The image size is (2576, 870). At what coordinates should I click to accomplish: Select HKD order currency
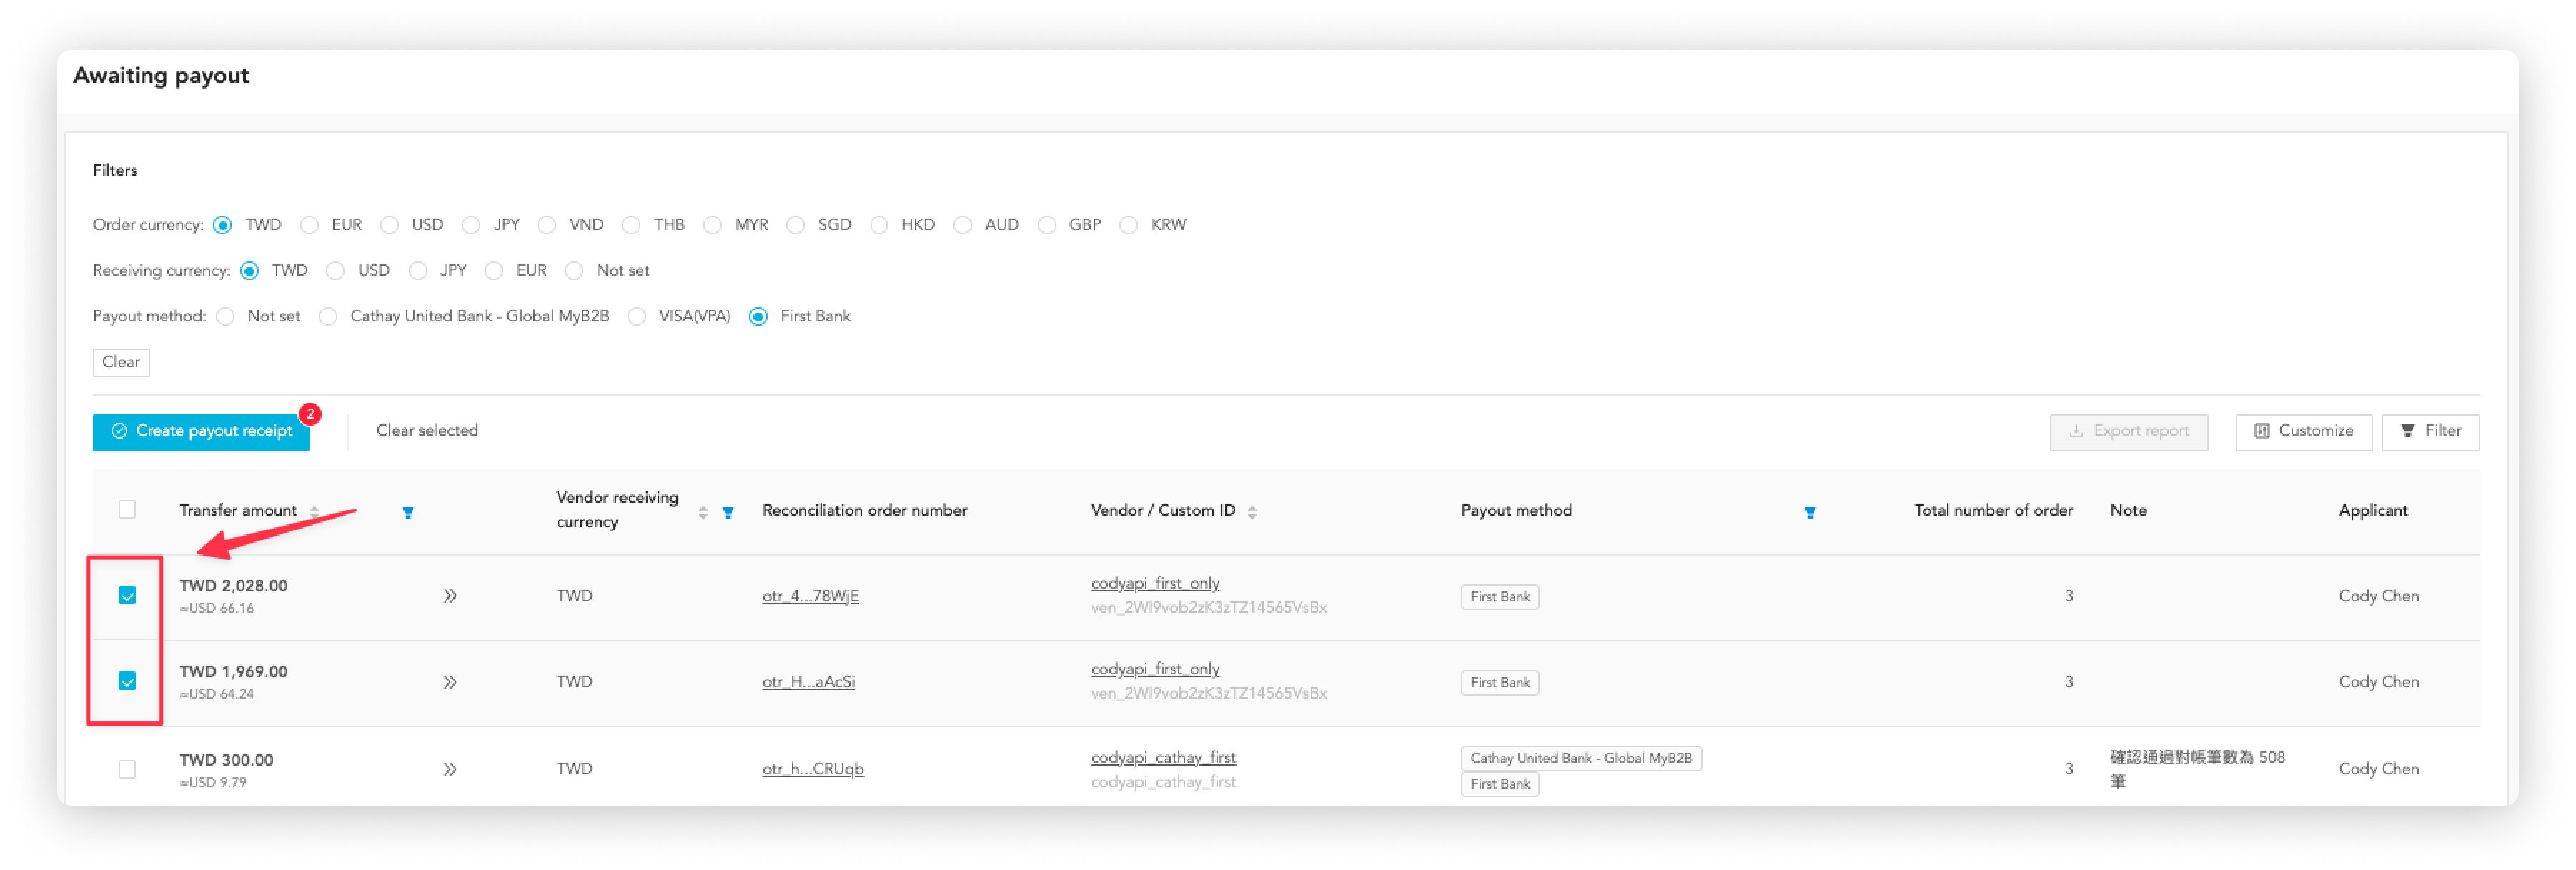(x=879, y=226)
